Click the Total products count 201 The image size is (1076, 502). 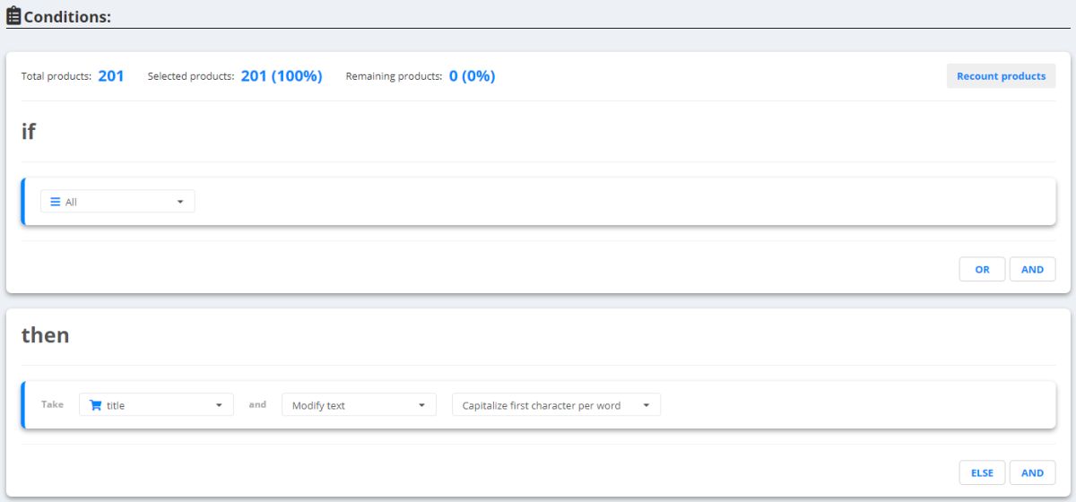pos(111,76)
